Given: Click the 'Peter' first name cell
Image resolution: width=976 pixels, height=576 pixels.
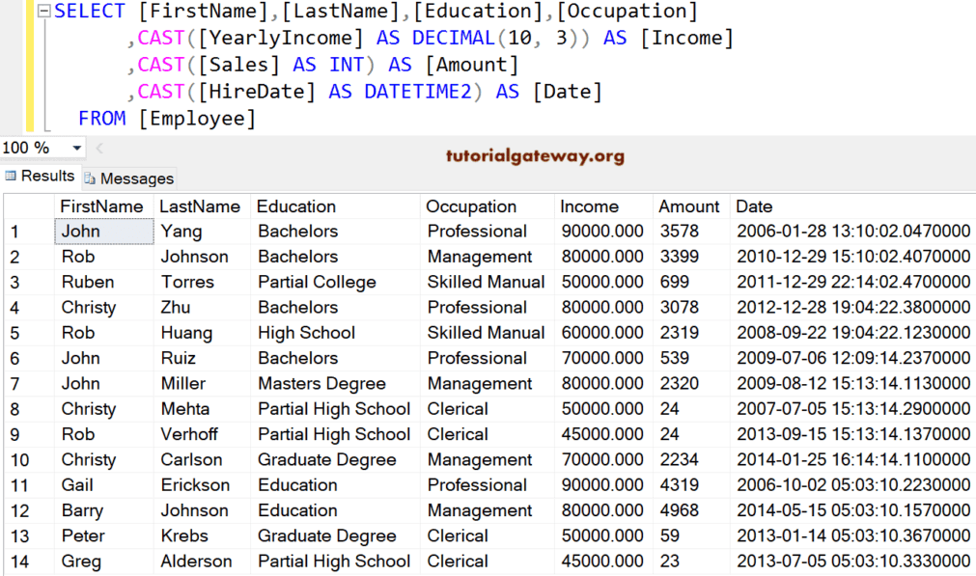Looking at the screenshot, I should 104,535.
